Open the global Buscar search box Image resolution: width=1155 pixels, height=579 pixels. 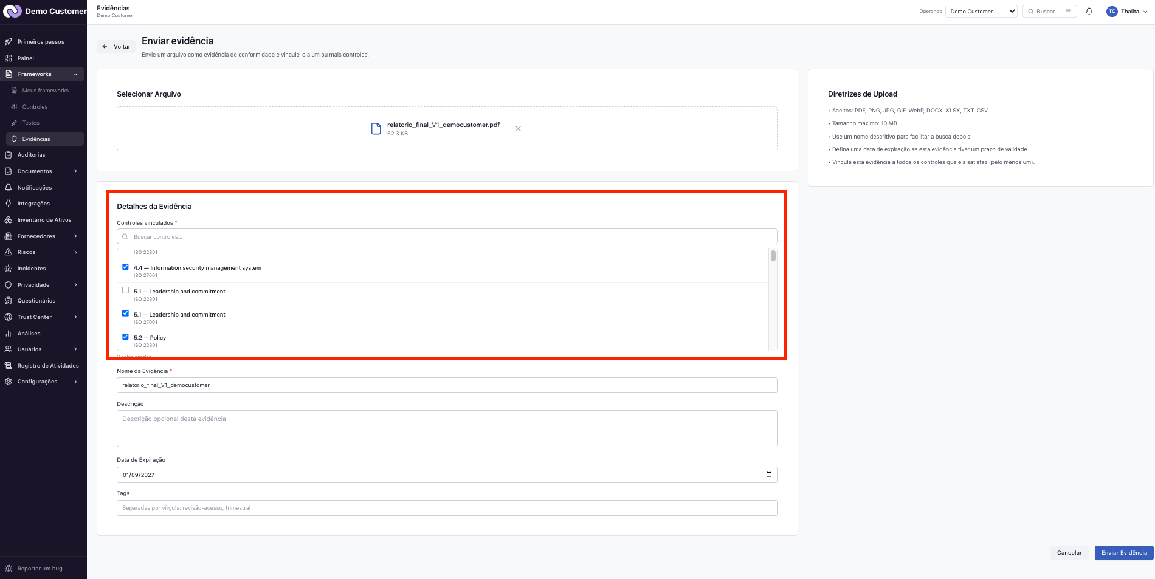point(1050,12)
